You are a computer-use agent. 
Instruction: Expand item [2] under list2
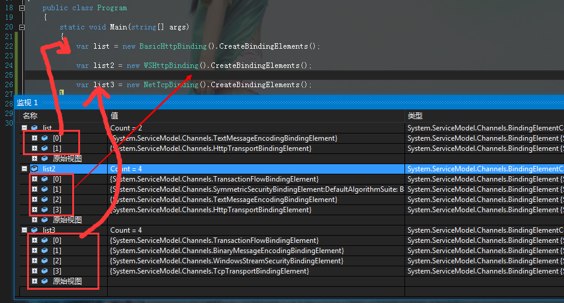pos(34,200)
